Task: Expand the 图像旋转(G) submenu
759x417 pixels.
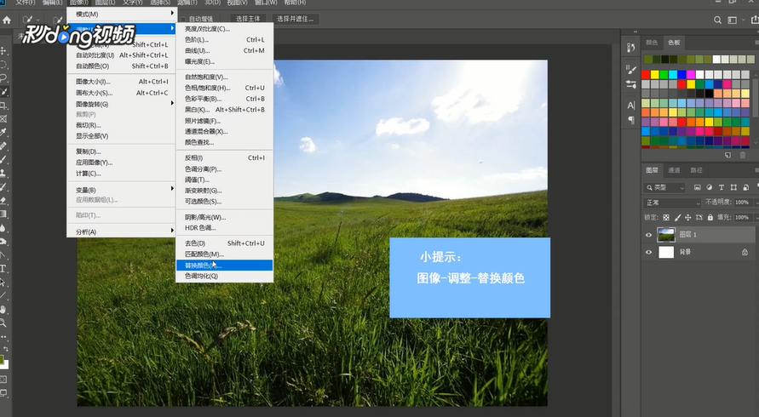Action: coord(121,104)
